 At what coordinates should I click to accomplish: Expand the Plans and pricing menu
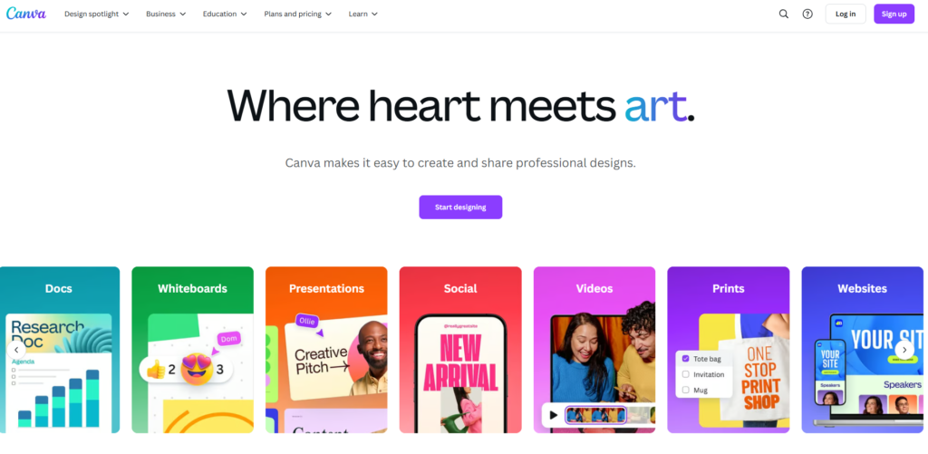point(297,14)
